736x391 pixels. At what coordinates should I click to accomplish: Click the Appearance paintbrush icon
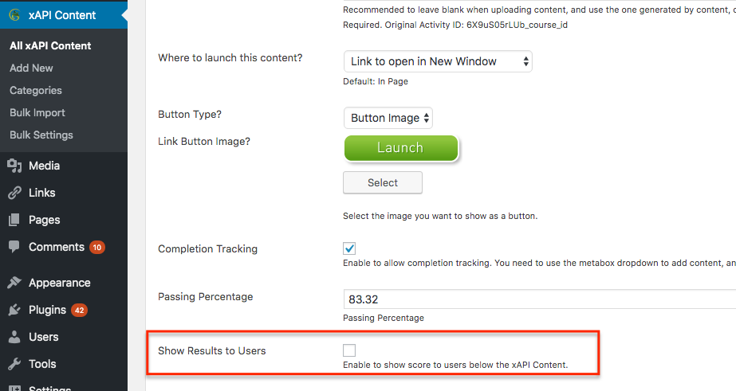[x=14, y=283]
